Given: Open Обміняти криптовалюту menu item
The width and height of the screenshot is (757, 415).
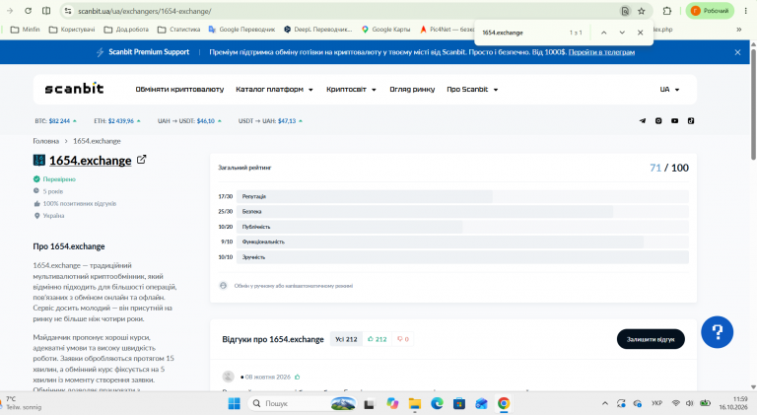Looking at the screenshot, I should pyautogui.click(x=179, y=90).
